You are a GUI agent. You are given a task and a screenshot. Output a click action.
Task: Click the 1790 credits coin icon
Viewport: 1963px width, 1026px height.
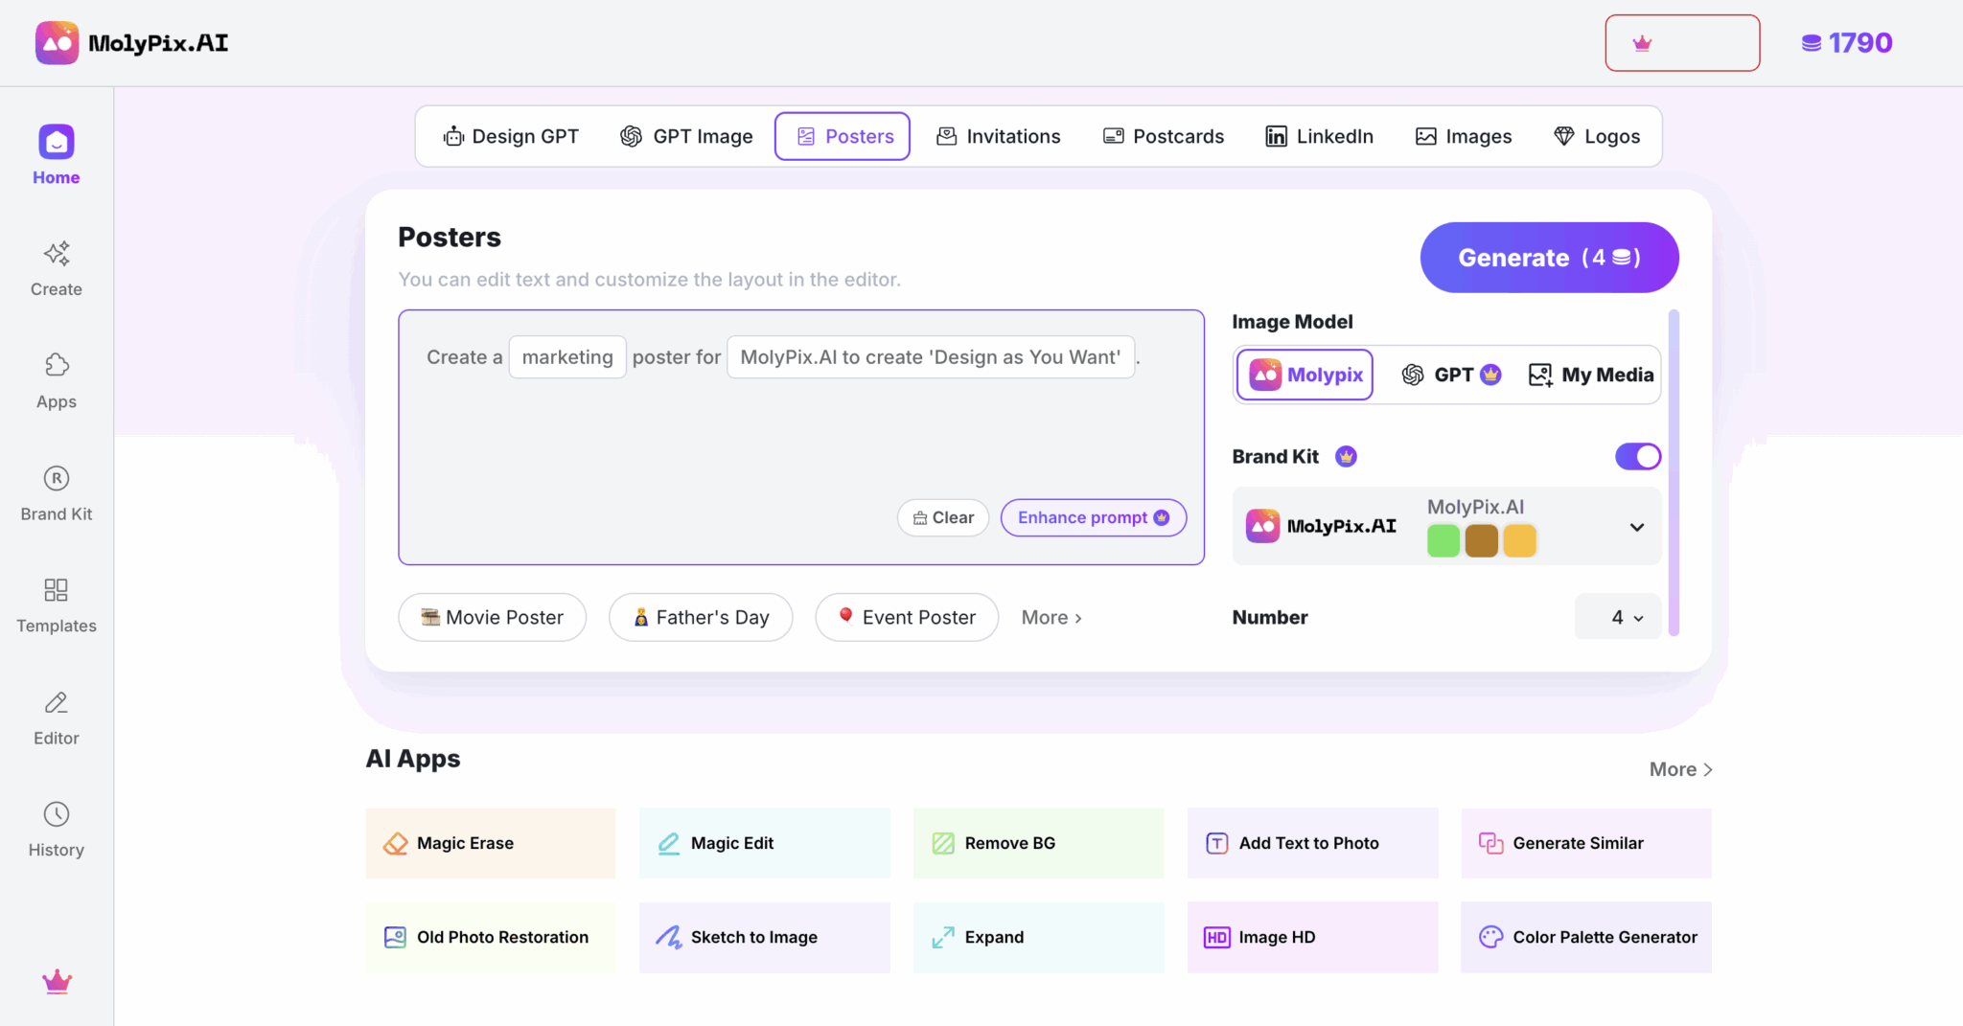click(1811, 43)
